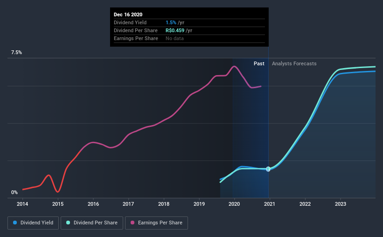This screenshot has width=383, height=237.
Task: Click the 2021 x-axis label
Action: click(270, 204)
